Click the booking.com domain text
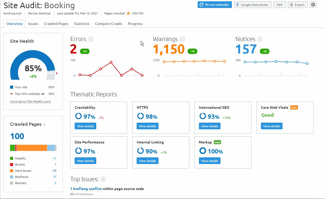The image size is (325, 199). tap(13, 13)
